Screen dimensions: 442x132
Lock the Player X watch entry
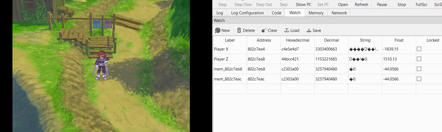(419, 49)
